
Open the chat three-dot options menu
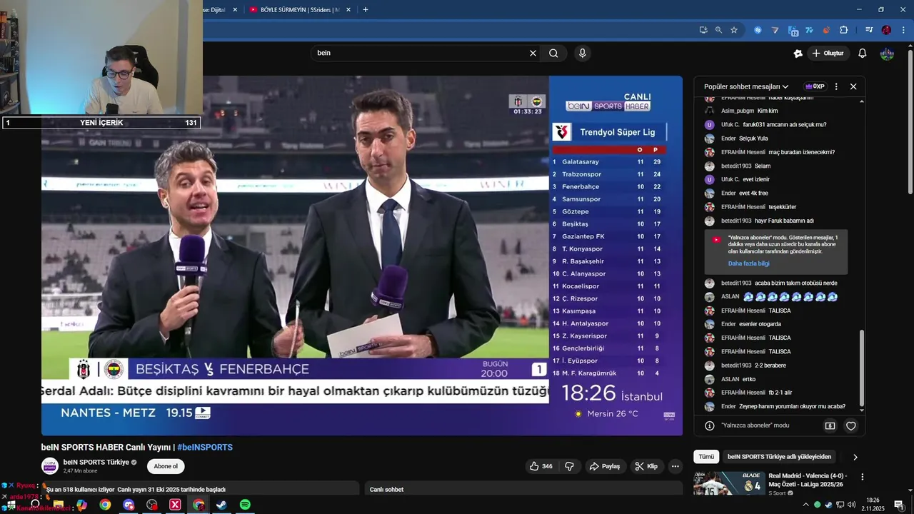tap(836, 86)
